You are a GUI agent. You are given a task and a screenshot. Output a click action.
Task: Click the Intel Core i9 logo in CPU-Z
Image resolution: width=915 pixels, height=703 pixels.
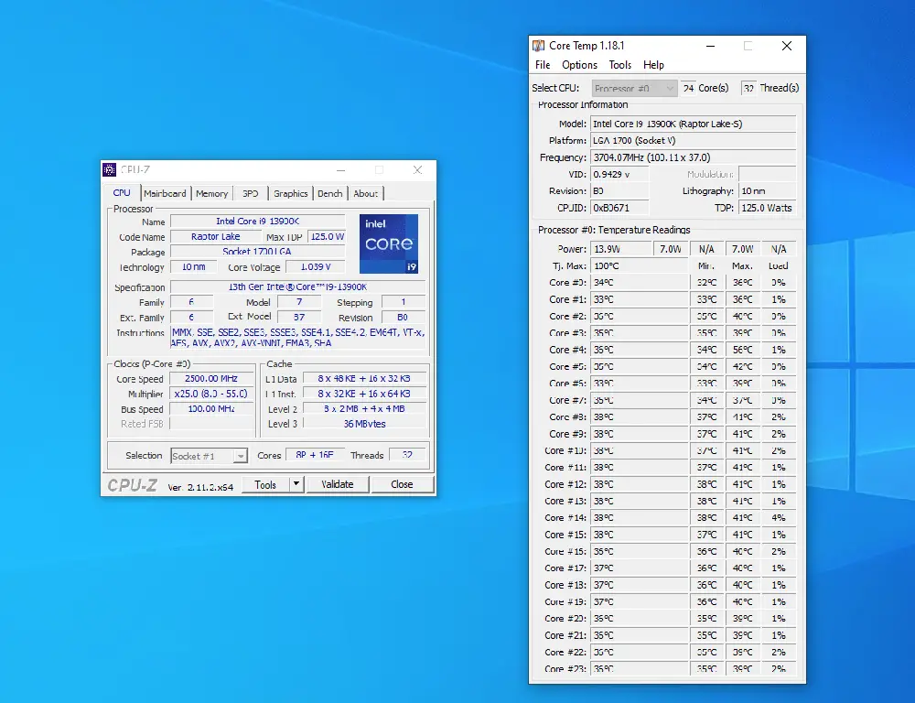(x=389, y=243)
